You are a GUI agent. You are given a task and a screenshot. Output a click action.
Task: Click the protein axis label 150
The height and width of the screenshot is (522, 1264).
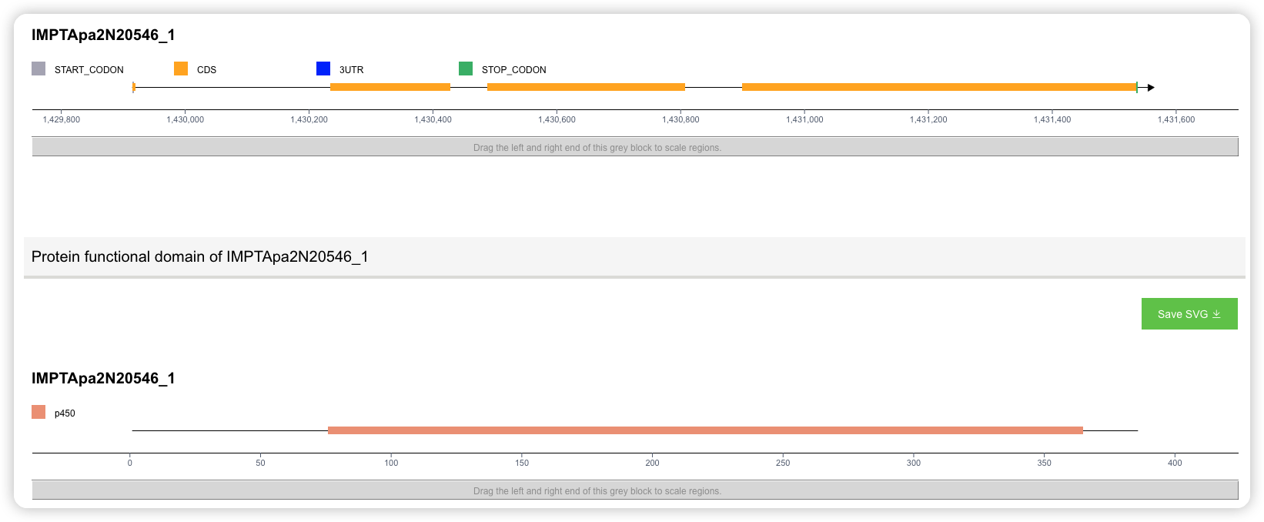coord(522,463)
